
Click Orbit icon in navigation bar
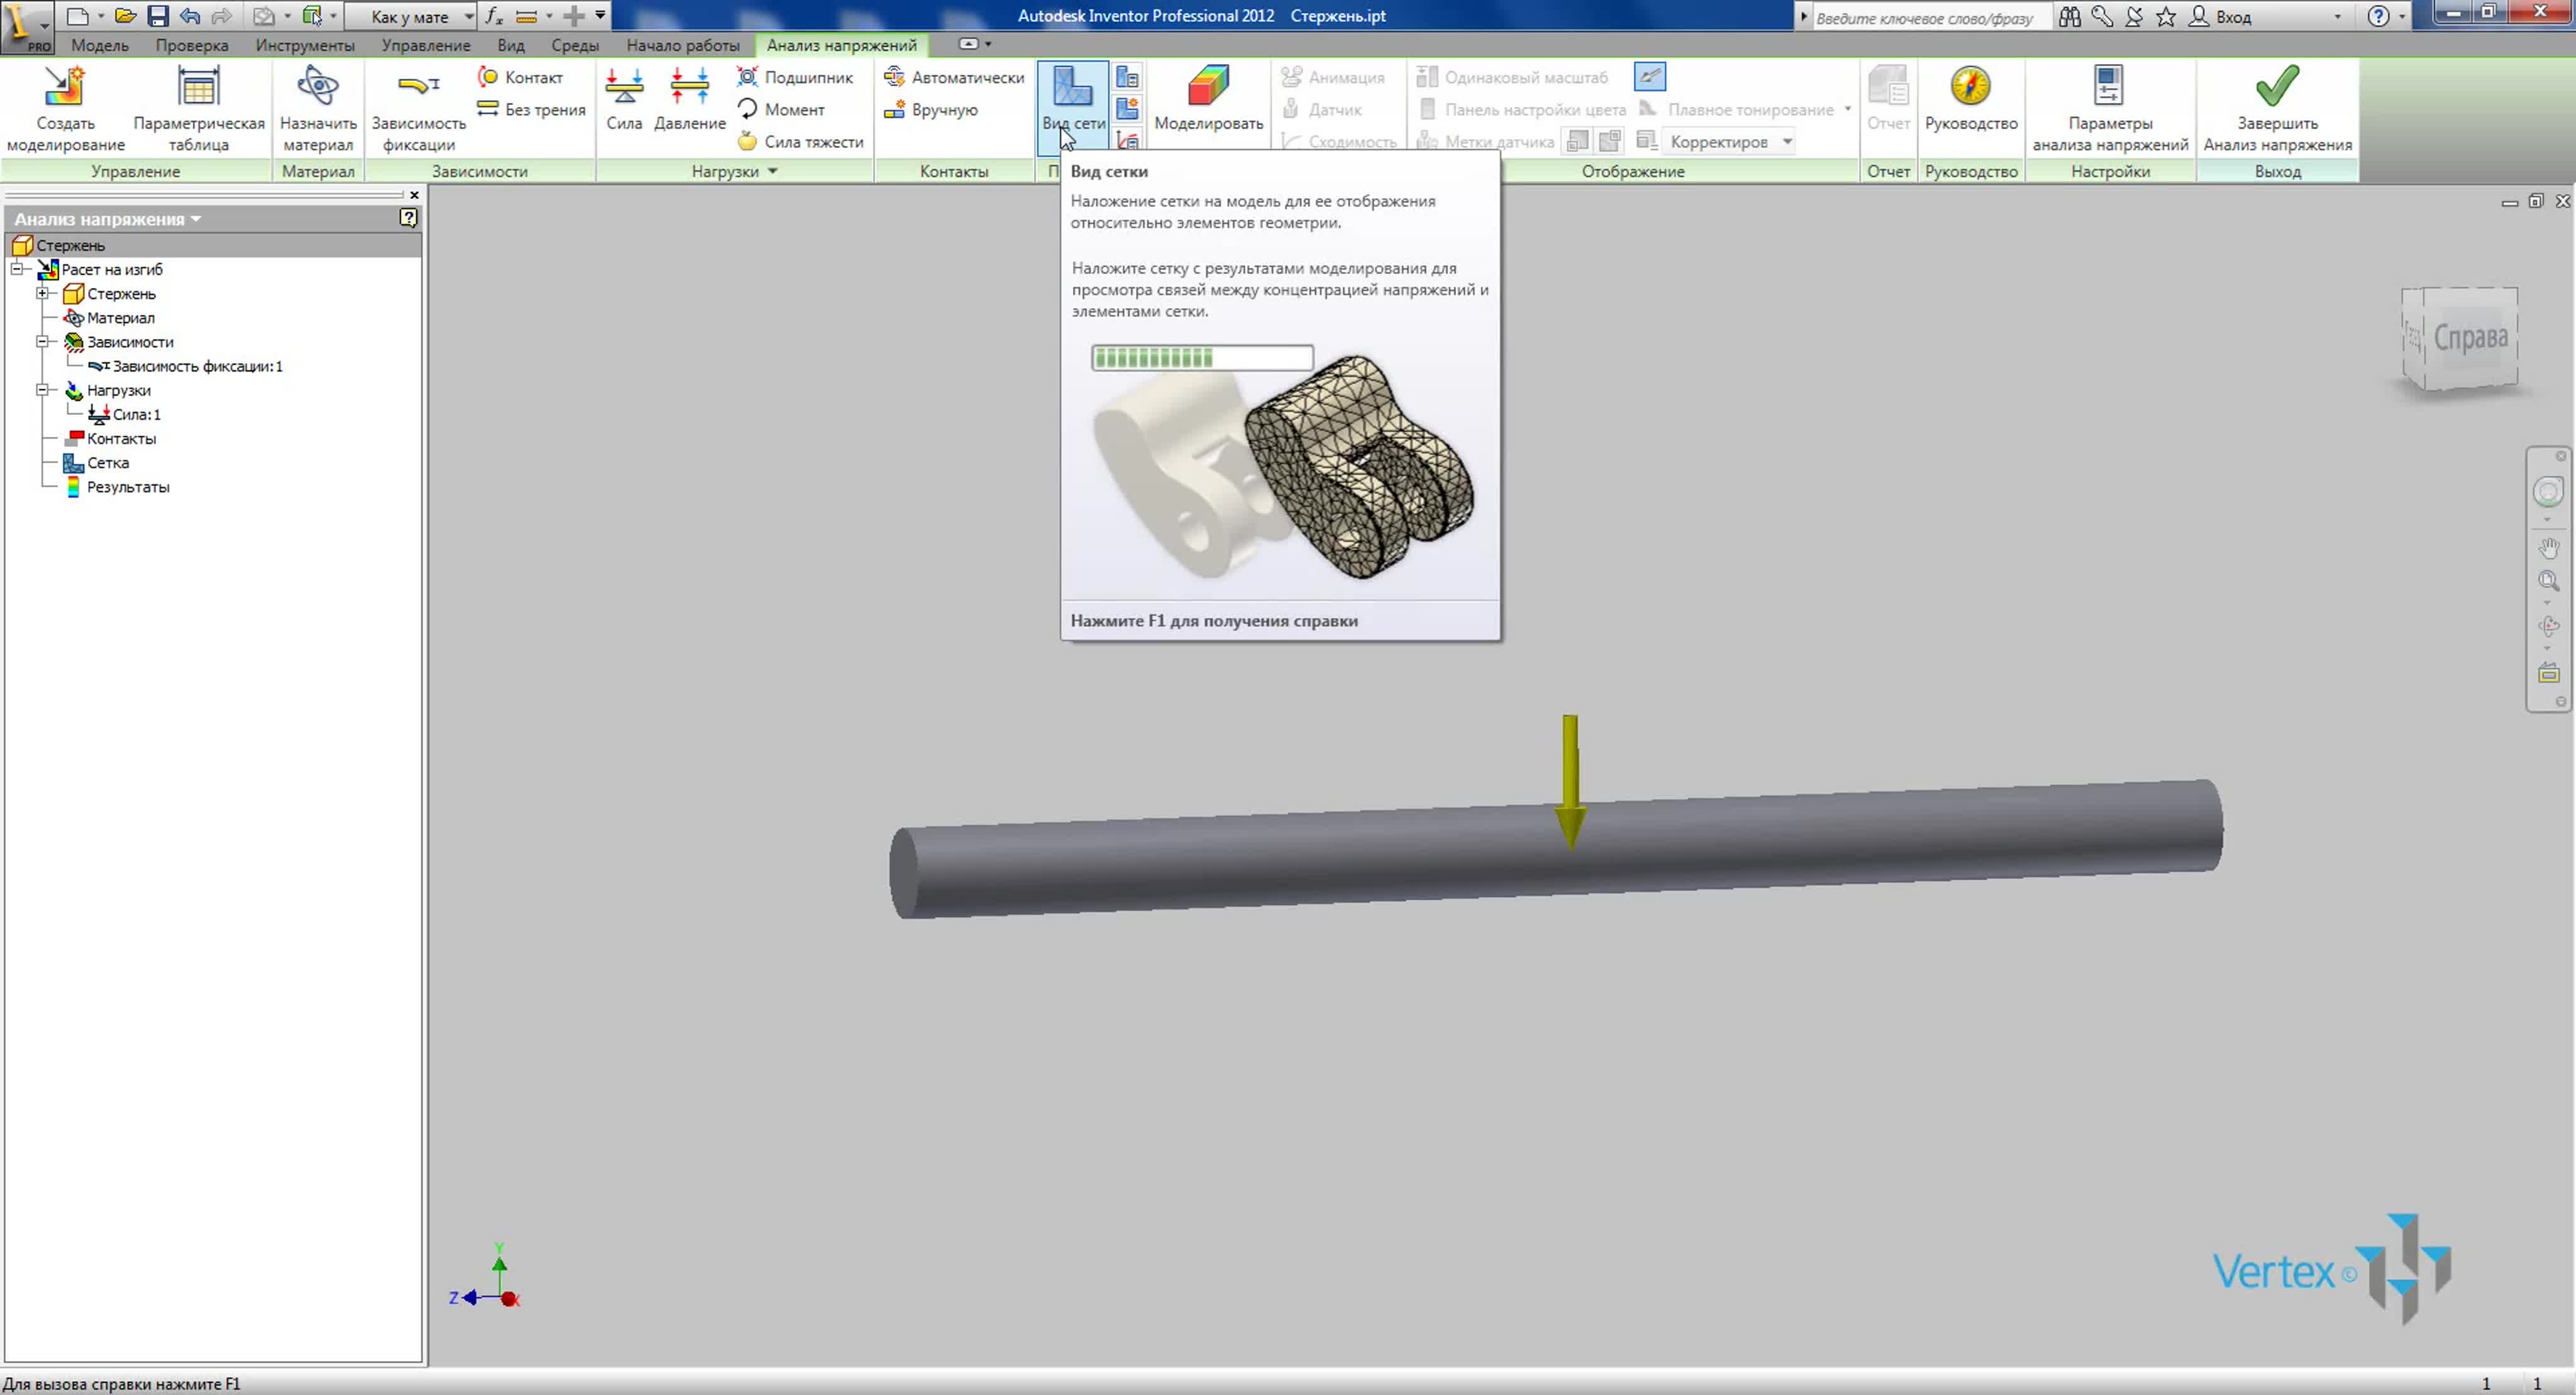[x=2548, y=627]
